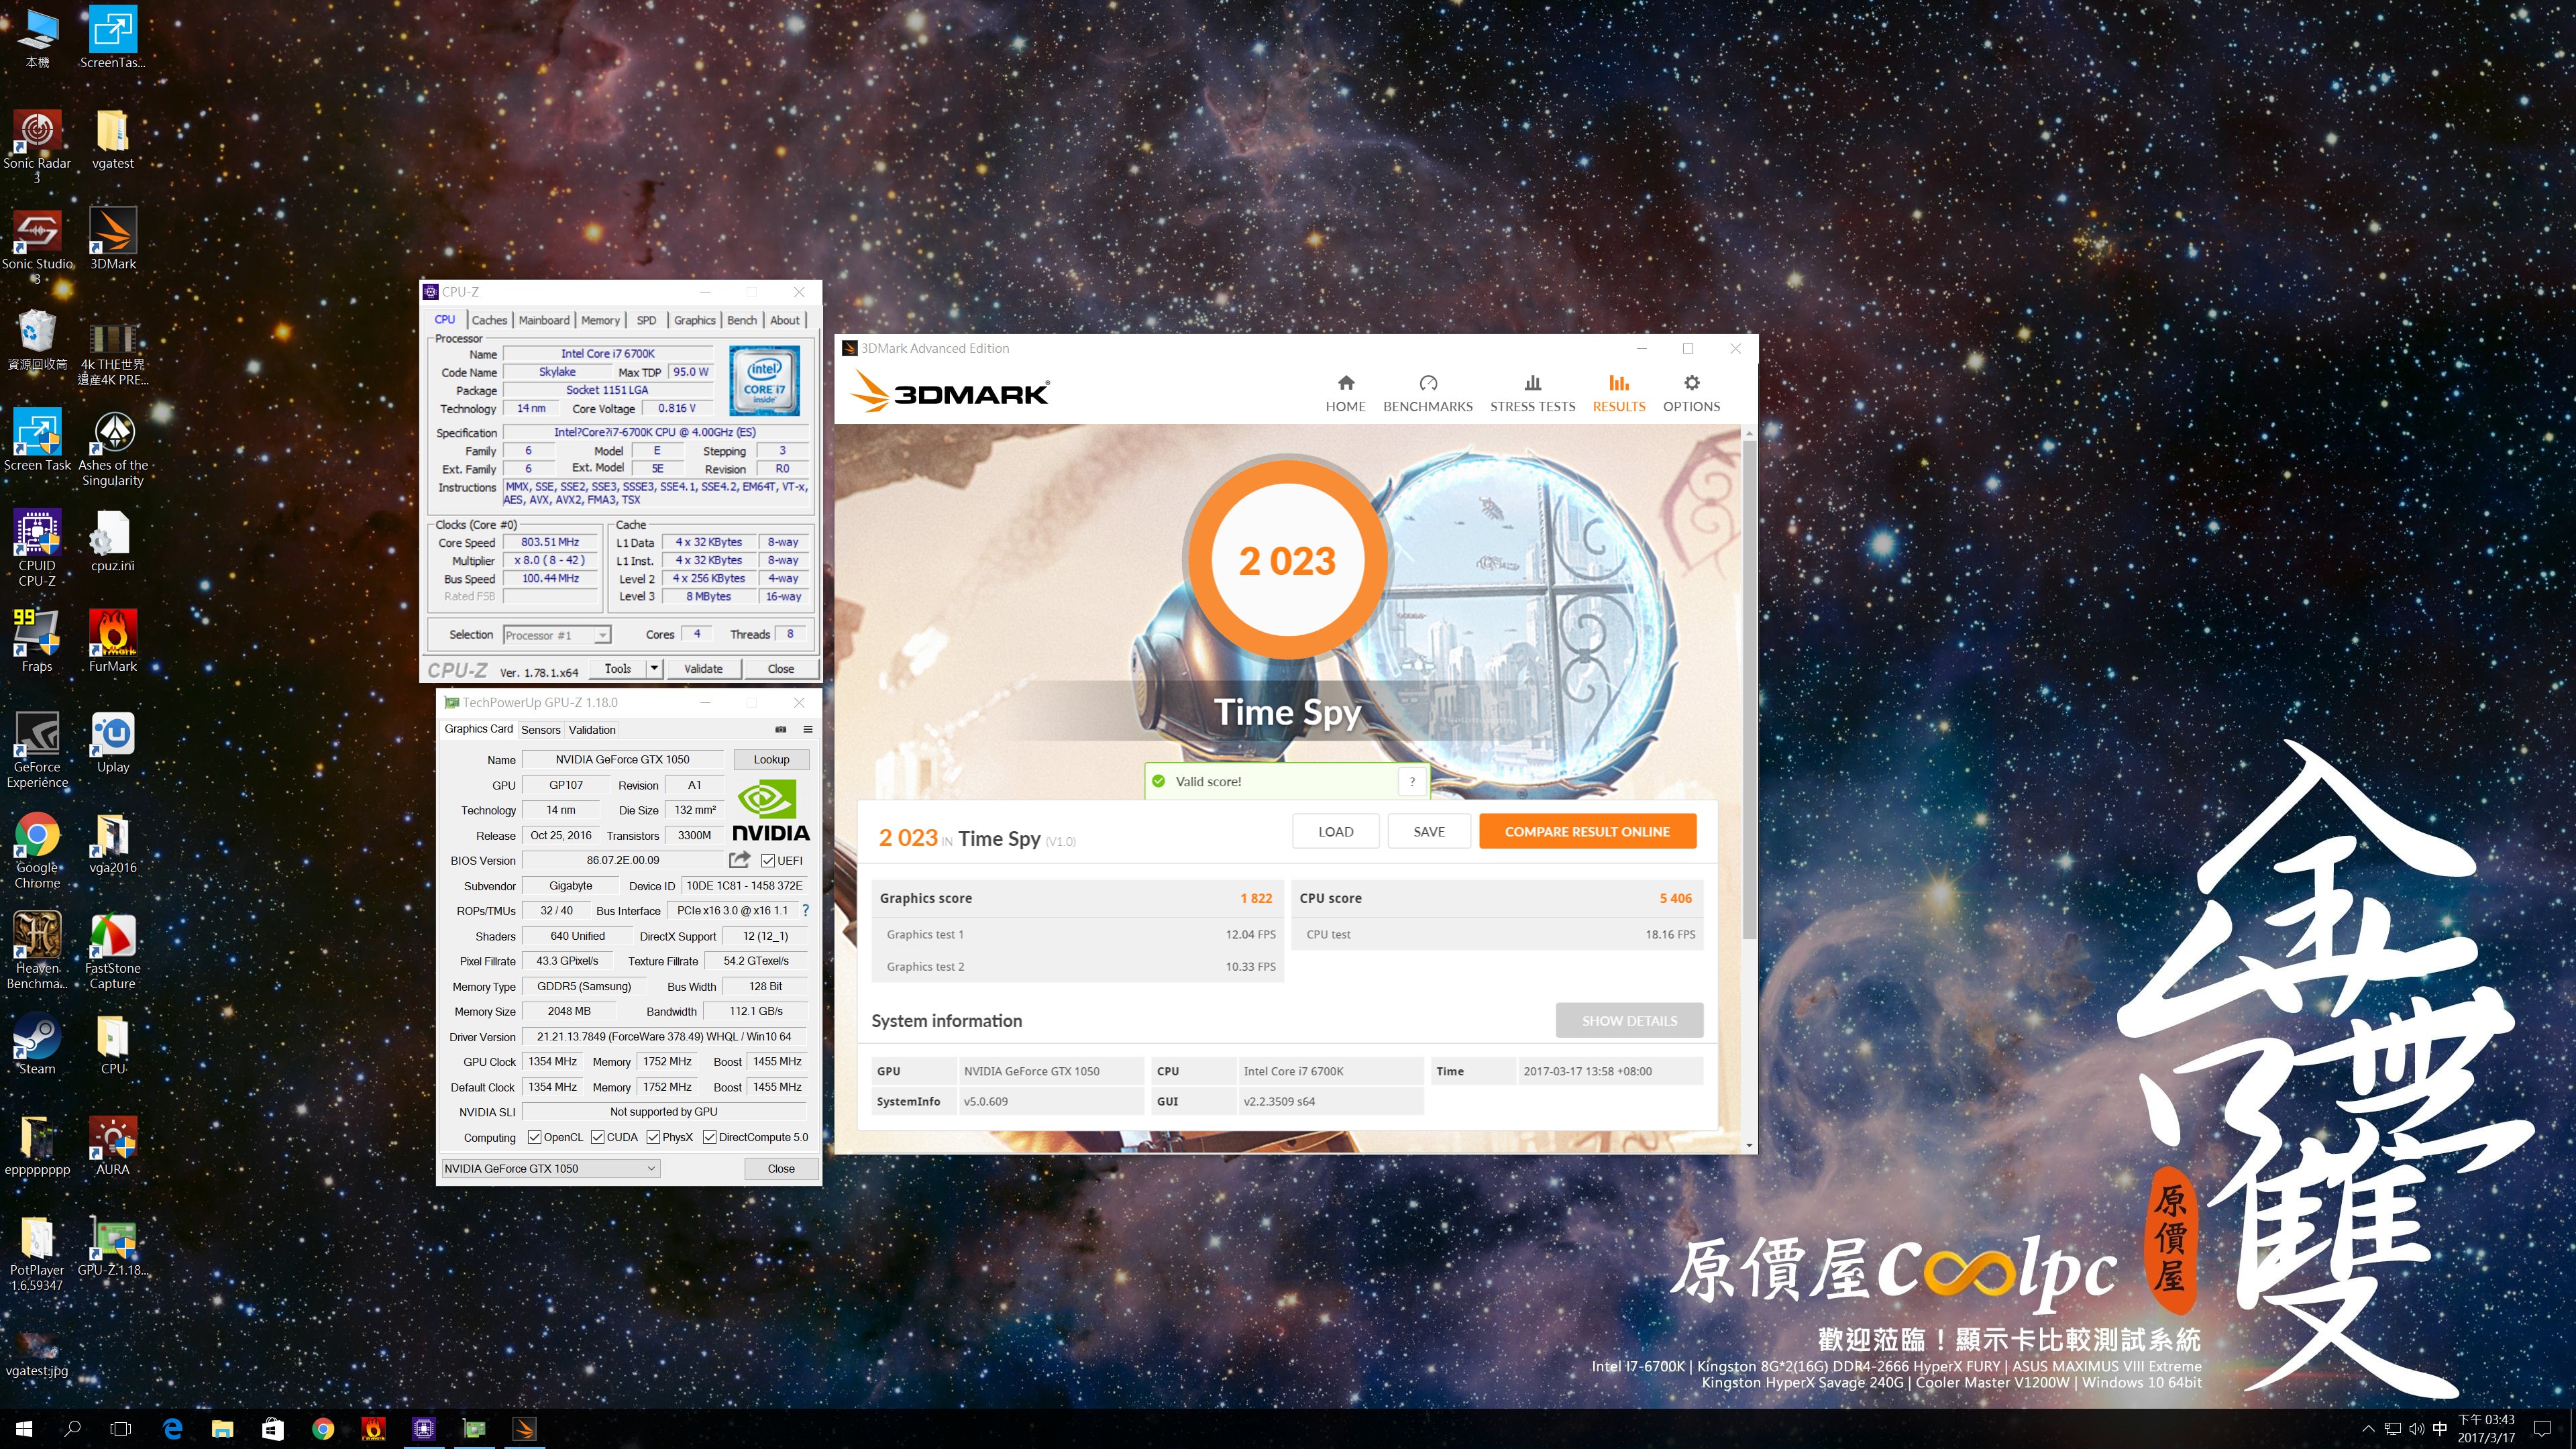
Task: Open the PotPlayer desktop icon
Action: pyautogui.click(x=37, y=1254)
